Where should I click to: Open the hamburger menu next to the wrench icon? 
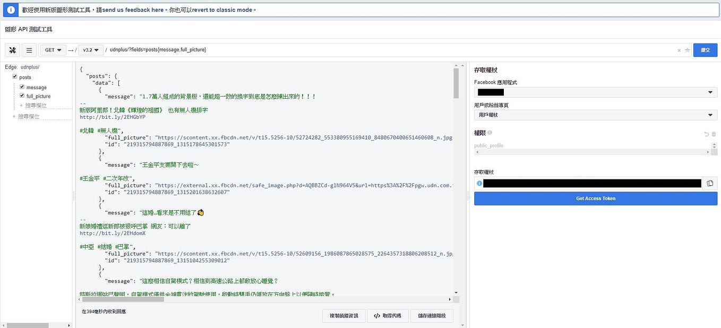[29, 50]
